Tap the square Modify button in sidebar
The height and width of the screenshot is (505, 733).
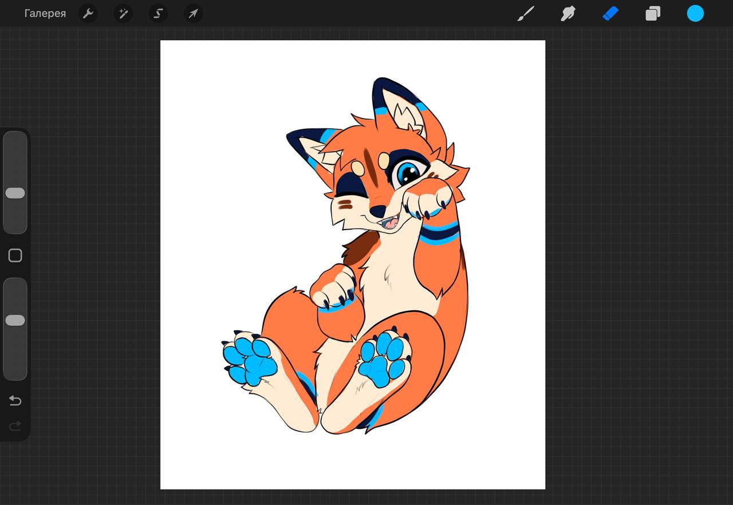click(15, 255)
